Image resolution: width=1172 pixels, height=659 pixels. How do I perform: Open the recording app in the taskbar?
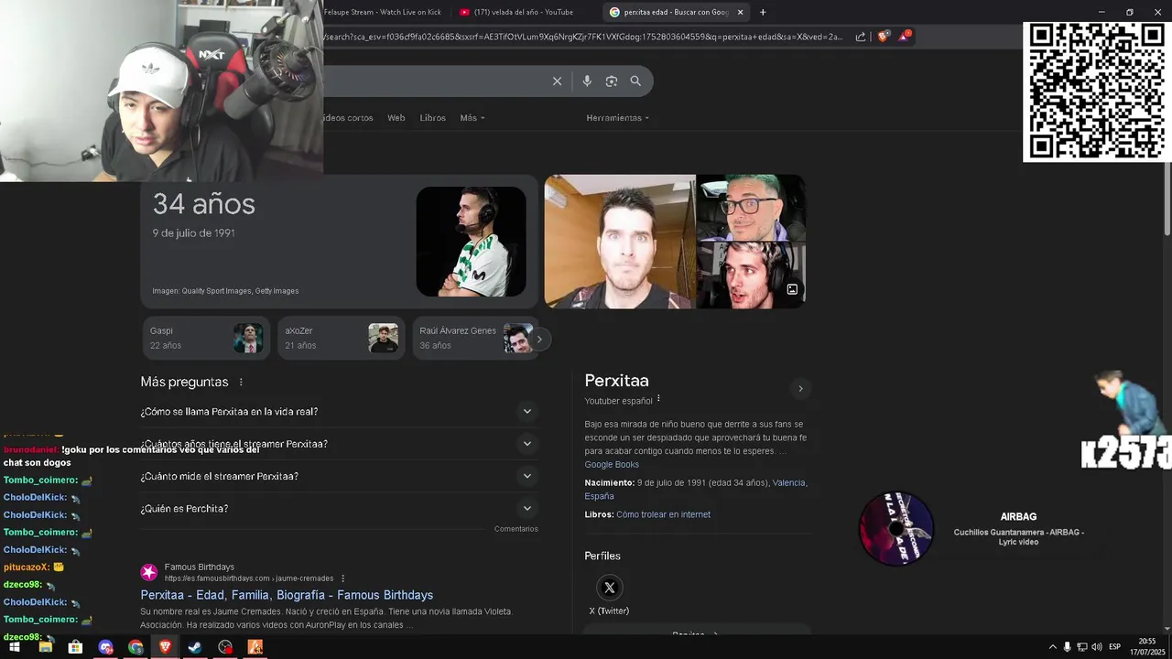[x=225, y=647]
